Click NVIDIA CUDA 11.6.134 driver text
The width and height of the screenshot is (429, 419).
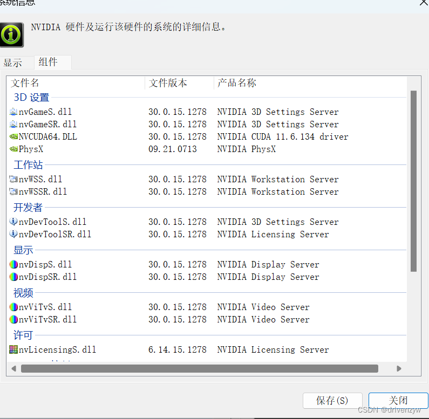pos(283,136)
